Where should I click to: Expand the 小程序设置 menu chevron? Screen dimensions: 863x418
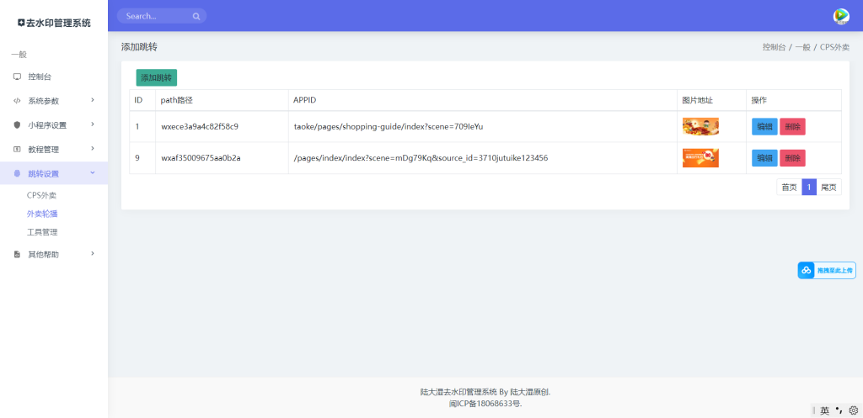(x=93, y=124)
